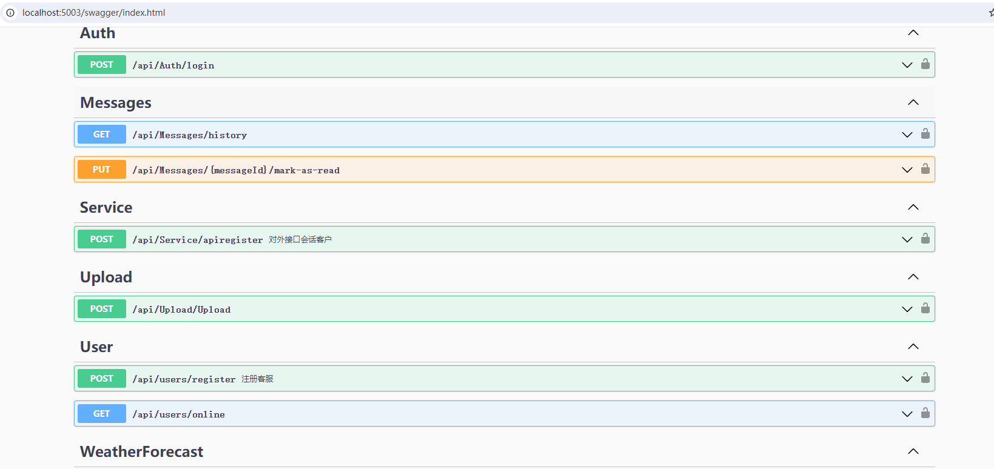Collapse the Auth section chevron
This screenshot has width=994, height=469.
coord(913,33)
